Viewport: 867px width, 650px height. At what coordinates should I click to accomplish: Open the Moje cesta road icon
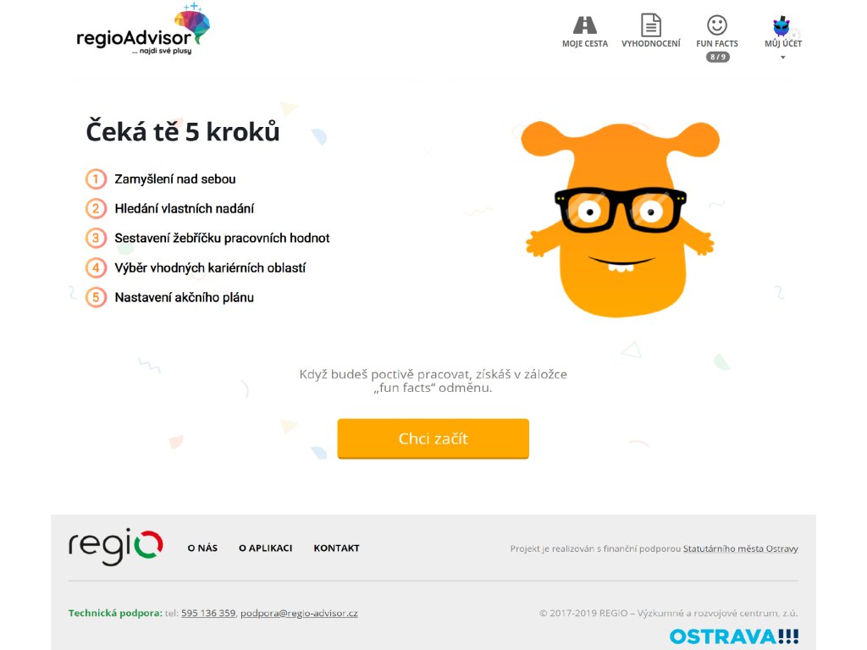tap(584, 25)
